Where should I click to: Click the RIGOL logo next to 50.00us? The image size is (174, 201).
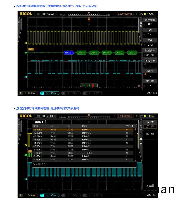[x=26, y=14]
